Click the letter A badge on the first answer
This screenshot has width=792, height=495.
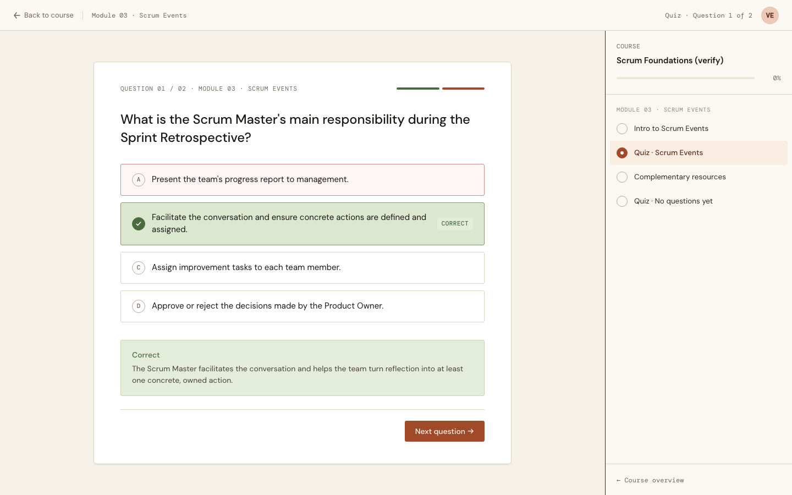pyautogui.click(x=139, y=180)
